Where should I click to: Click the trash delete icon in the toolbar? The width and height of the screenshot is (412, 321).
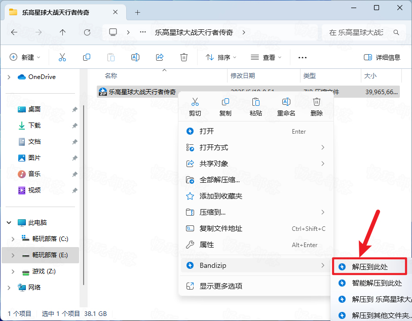(183, 57)
